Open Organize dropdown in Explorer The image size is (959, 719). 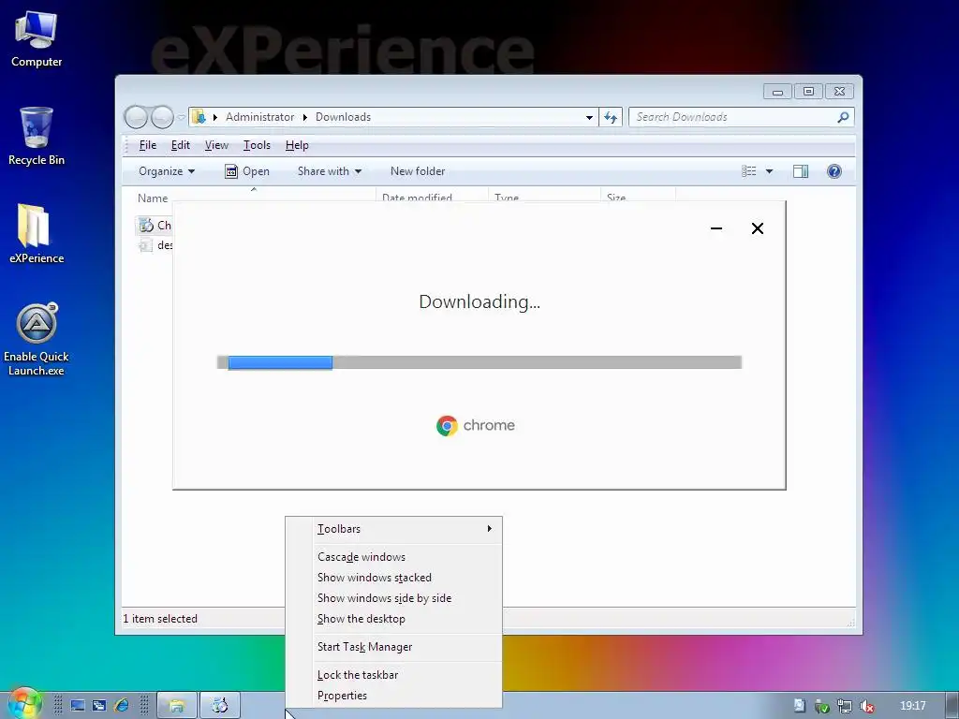167,171
